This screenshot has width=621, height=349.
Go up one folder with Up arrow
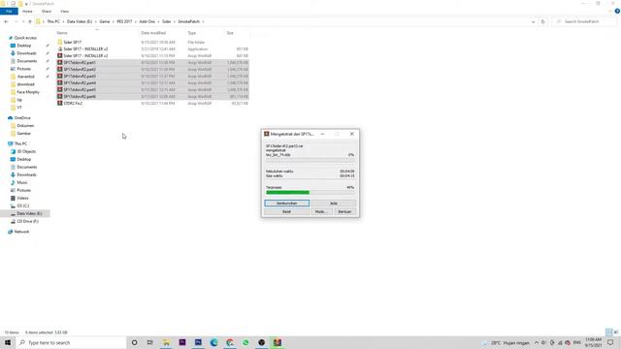(x=30, y=21)
